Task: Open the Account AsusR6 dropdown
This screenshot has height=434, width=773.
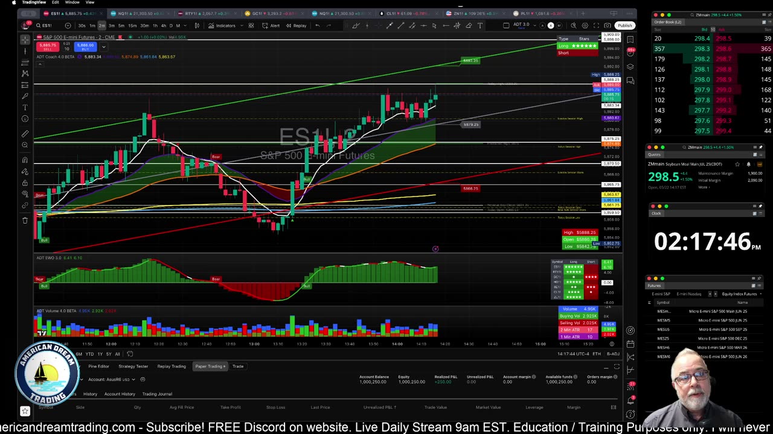Action: (112, 379)
